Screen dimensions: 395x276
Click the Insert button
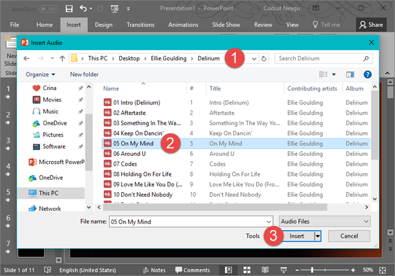[x=296, y=236]
